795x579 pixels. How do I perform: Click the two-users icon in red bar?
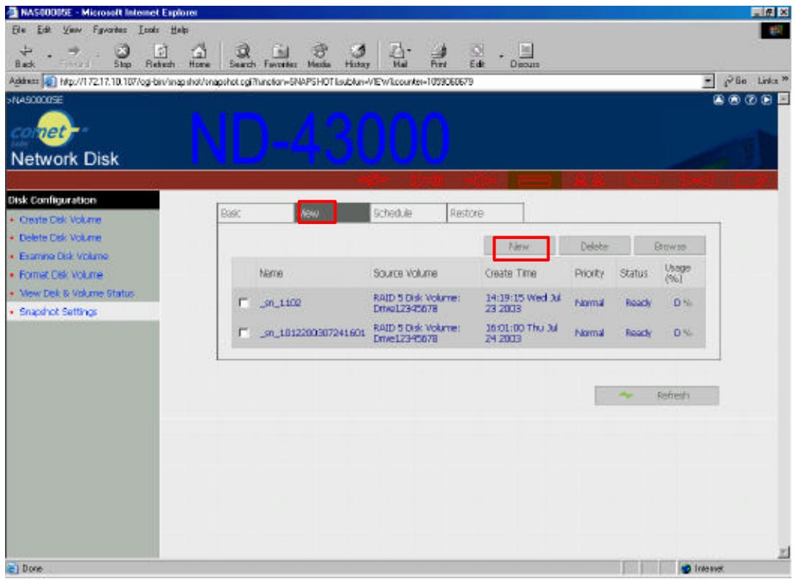point(590,180)
